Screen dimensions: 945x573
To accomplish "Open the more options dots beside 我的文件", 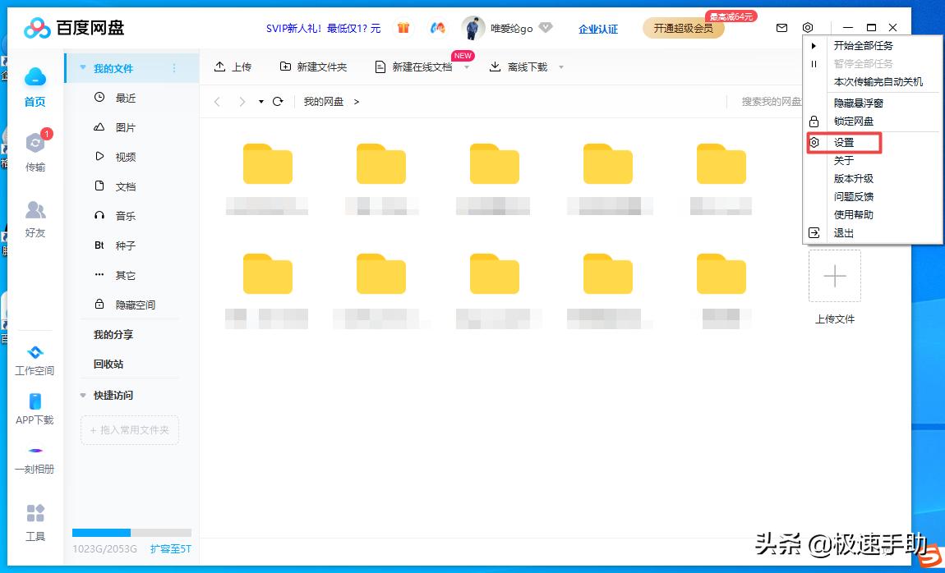I will pos(175,68).
